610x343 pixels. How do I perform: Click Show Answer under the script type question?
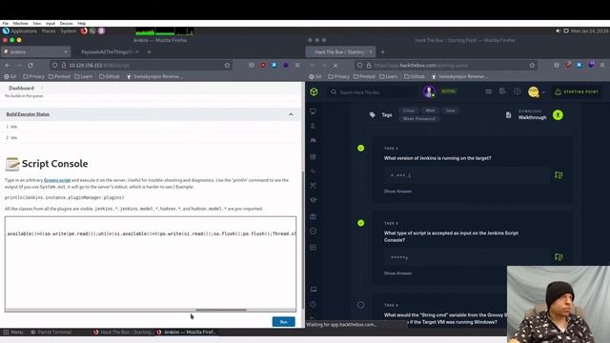[x=397, y=273]
